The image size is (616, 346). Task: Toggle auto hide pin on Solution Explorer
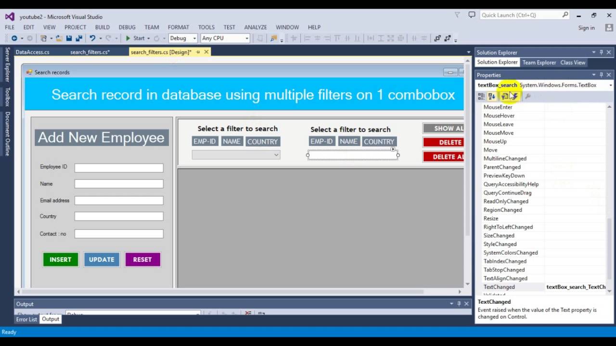601,52
